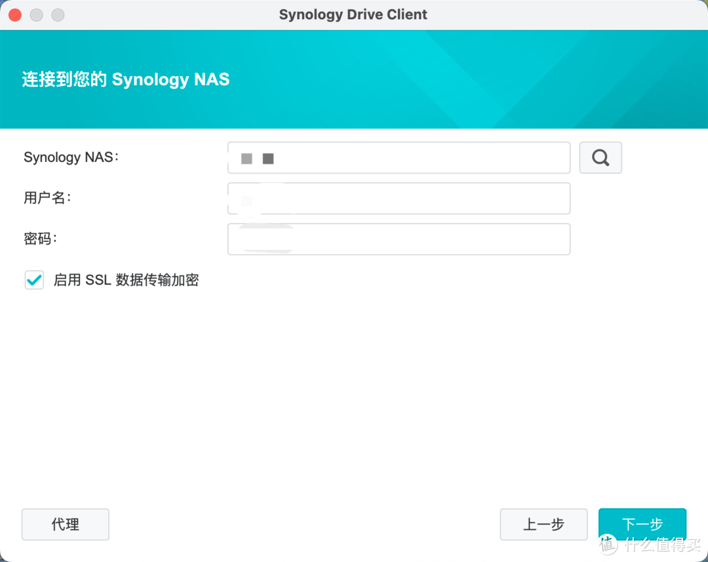Select the 密码 password field
This screenshot has width=708, height=562.
(399, 239)
